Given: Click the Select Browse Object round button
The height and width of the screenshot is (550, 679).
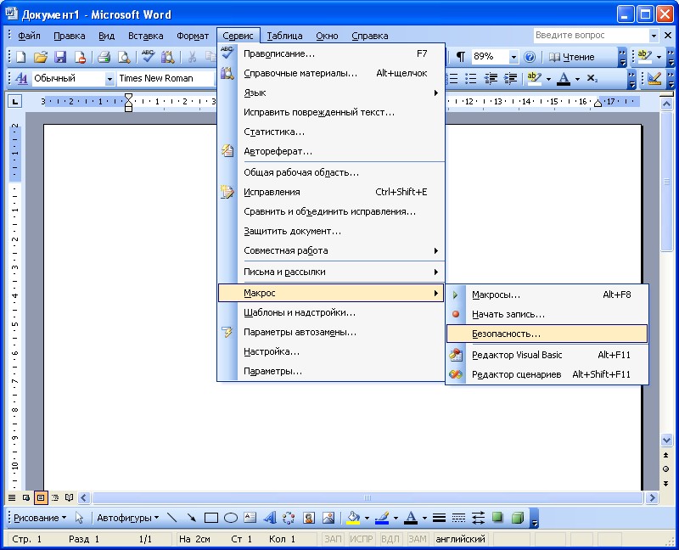Looking at the screenshot, I should click(x=666, y=469).
